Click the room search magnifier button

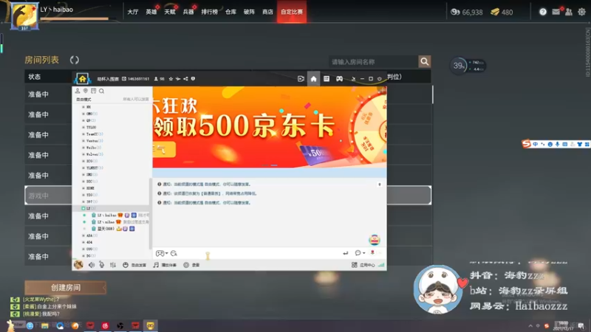pos(424,62)
